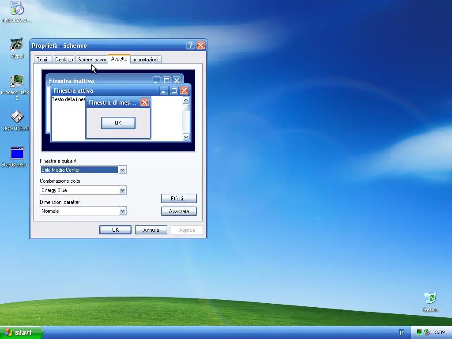The width and height of the screenshot is (452, 339).
Task: Expand the Dimensioni caratteri dropdown arrow
Action: (123, 211)
